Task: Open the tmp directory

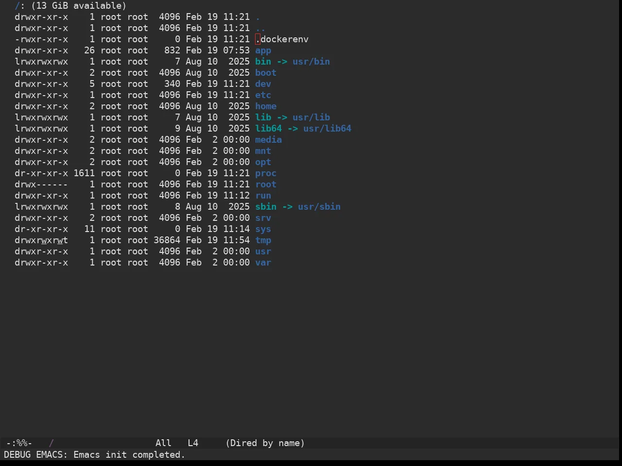Action: point(263,240)
